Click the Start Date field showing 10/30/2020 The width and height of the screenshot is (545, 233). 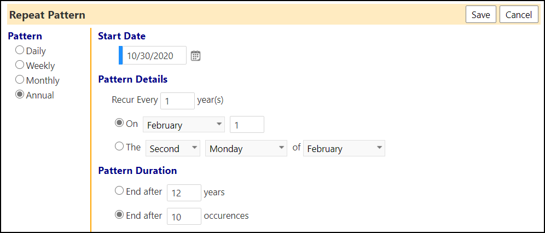(155, 56)
